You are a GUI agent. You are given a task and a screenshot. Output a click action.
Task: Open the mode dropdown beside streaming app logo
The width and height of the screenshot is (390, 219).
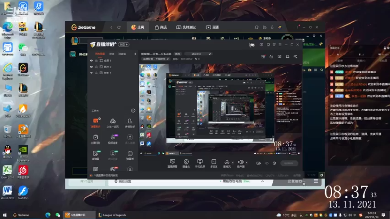[124, 45]
